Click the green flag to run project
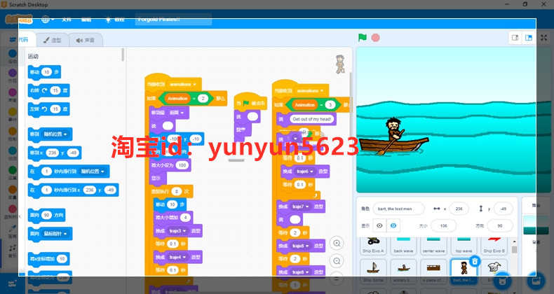 [x=362, y=38]
